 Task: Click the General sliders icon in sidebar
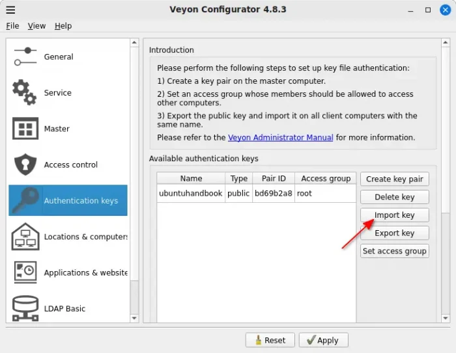(x=25, y=57)
